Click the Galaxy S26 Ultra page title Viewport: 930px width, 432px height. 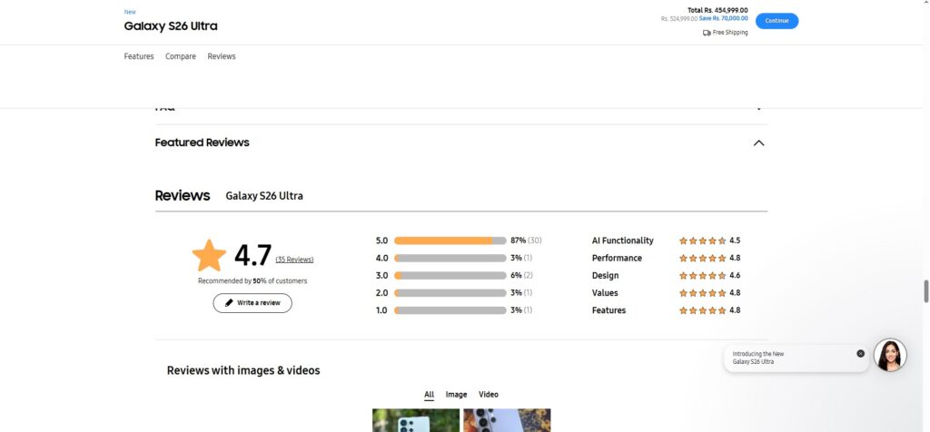171,26
